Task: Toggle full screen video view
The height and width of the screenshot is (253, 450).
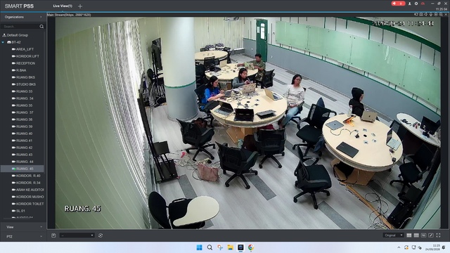Action: [438, 235]
